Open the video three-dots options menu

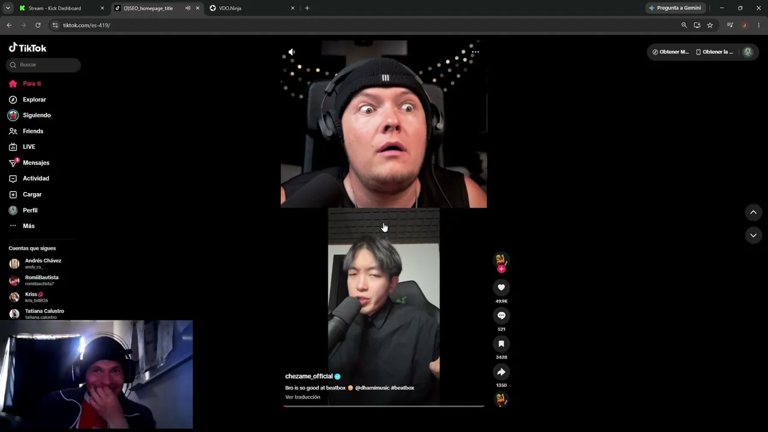(475, 52)
